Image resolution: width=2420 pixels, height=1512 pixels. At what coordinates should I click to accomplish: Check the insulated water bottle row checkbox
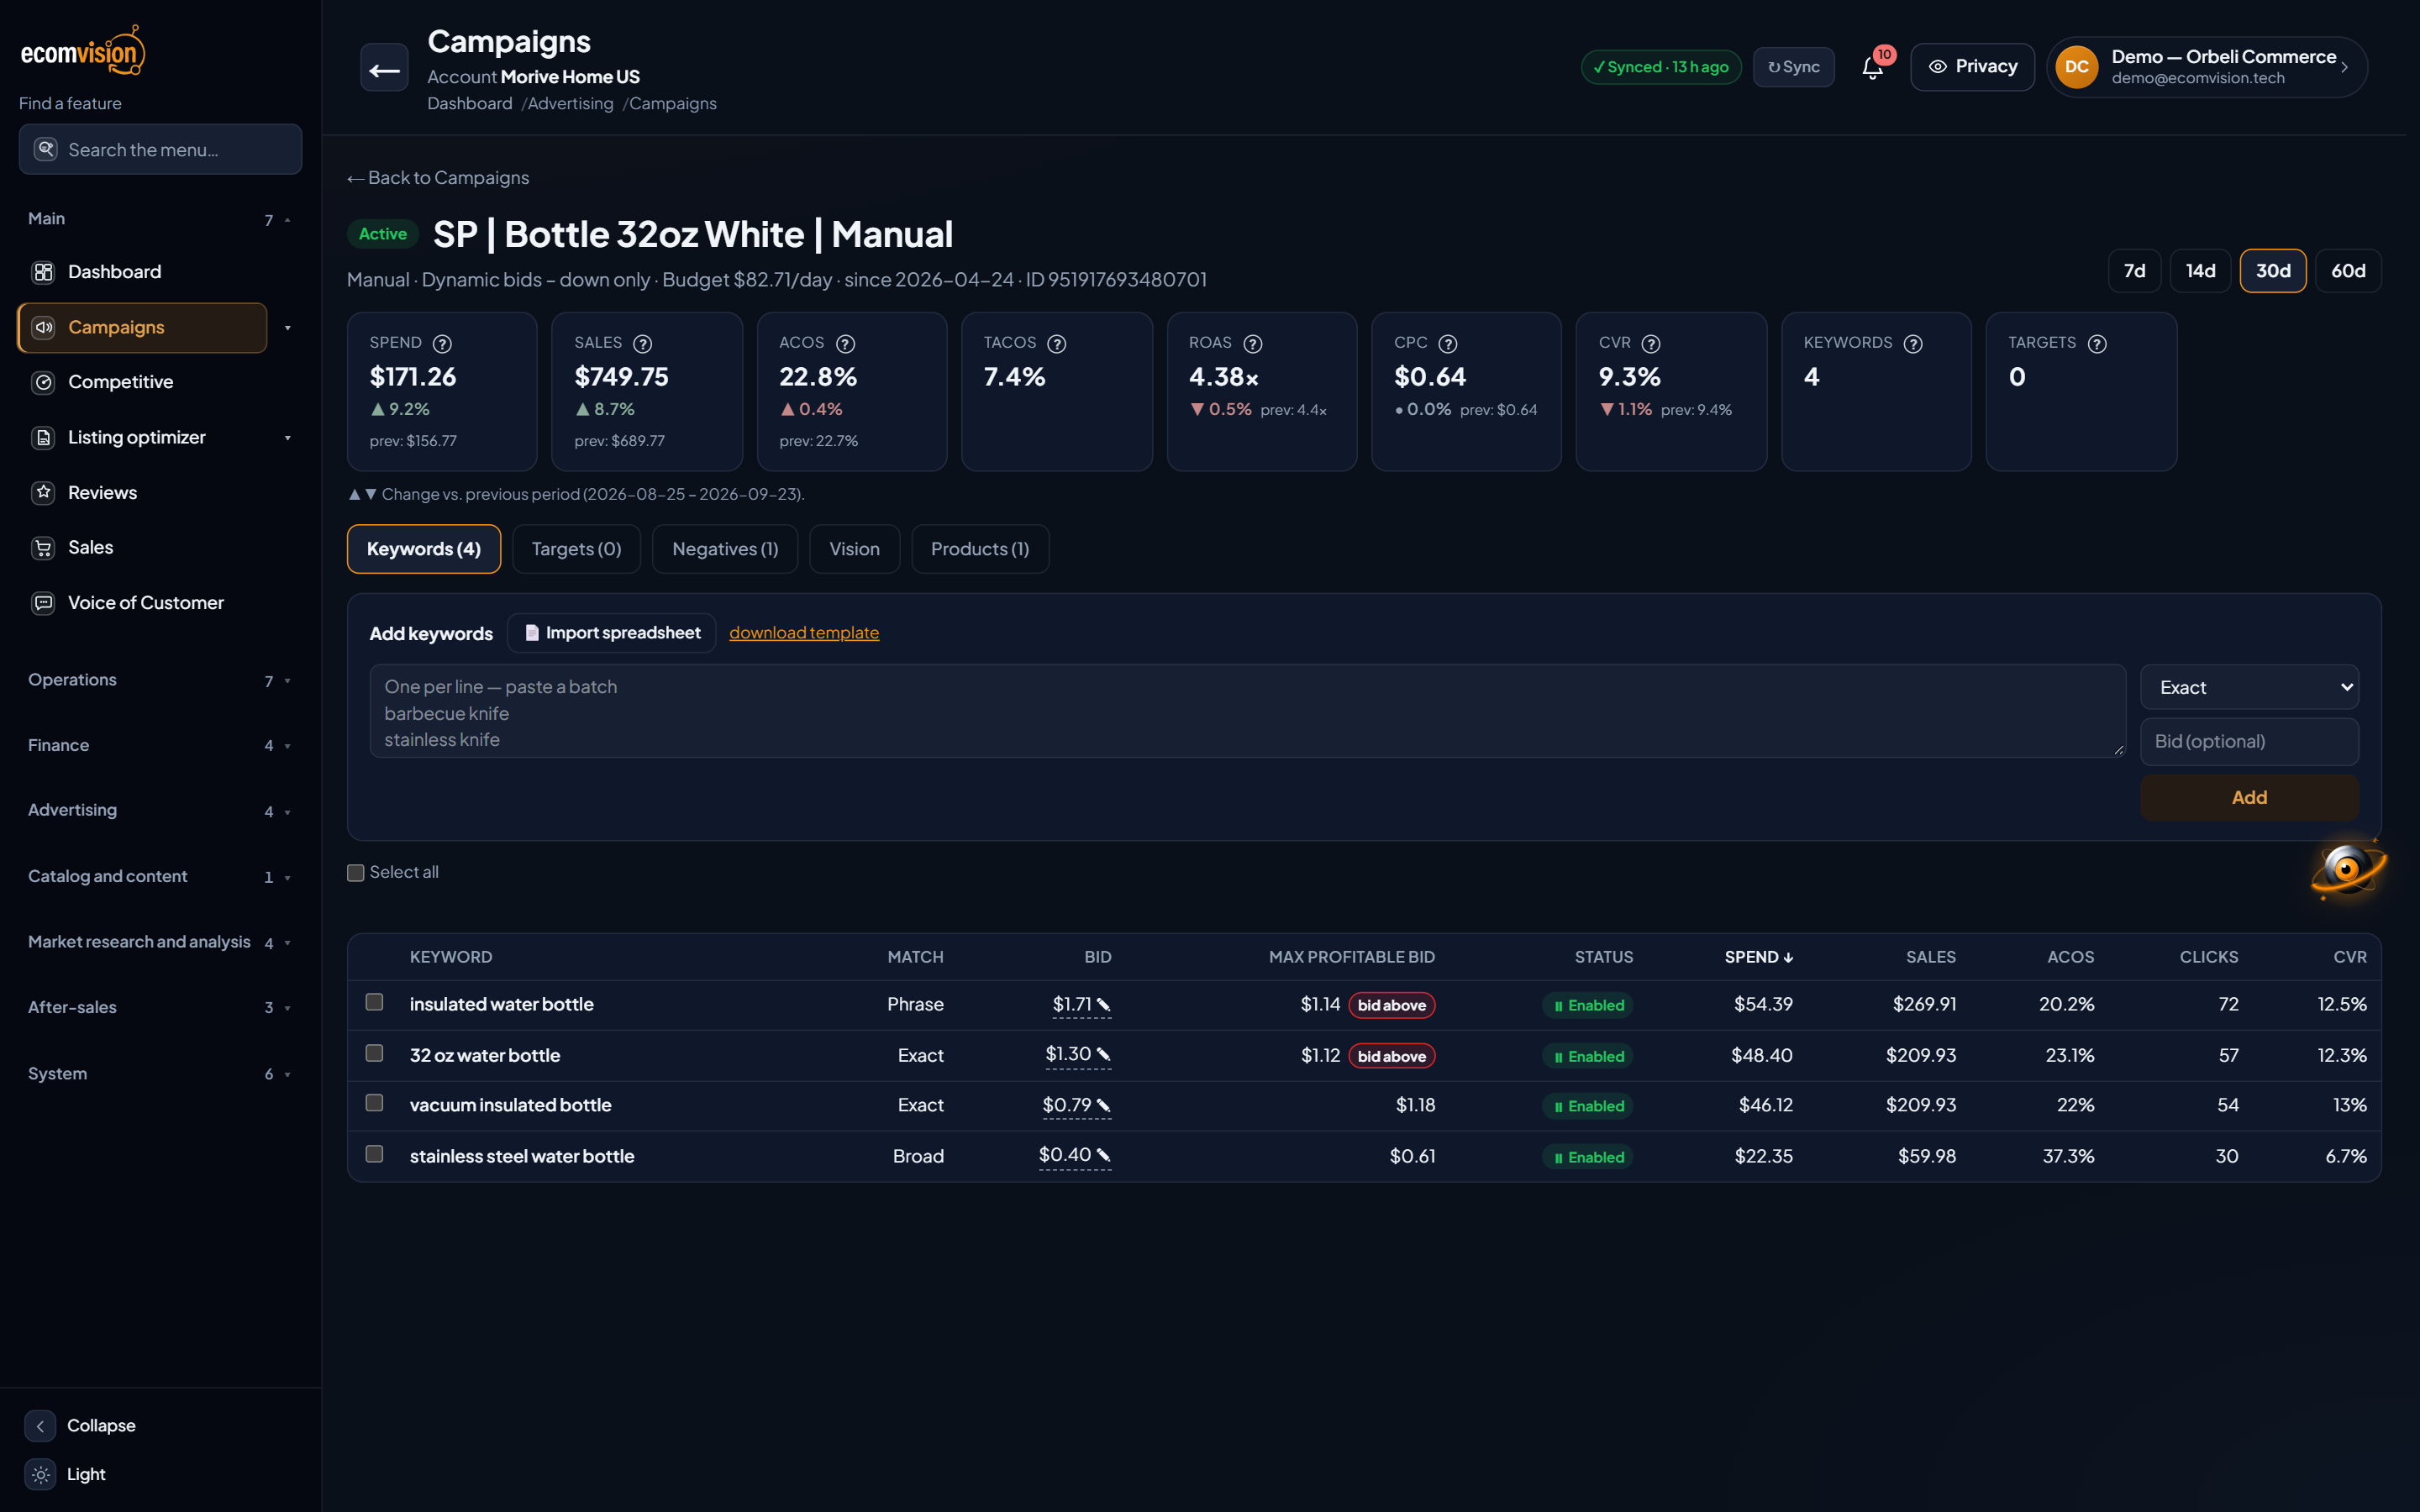[374, 1002]
